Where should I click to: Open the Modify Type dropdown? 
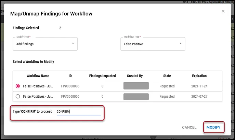pos(45,44)
